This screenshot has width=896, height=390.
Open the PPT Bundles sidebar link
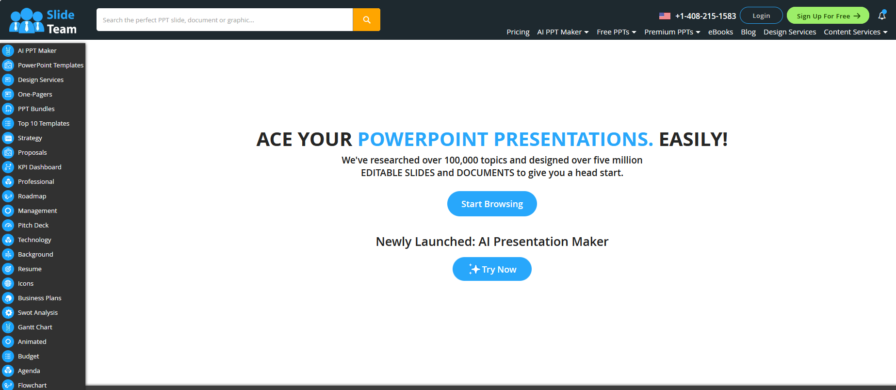(36, 109)
